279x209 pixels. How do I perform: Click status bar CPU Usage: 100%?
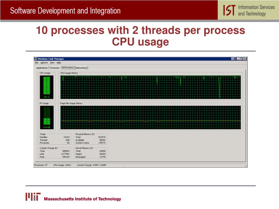[64, 165]
